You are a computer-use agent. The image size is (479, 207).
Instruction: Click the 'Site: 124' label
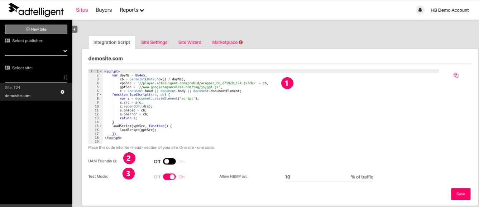point(13,88)
